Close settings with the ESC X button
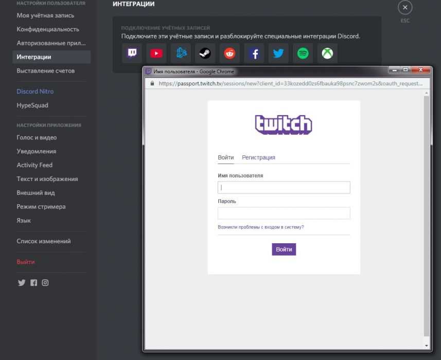Image resolution: width=441 pixels, height=360 pixels. (405, 8)
